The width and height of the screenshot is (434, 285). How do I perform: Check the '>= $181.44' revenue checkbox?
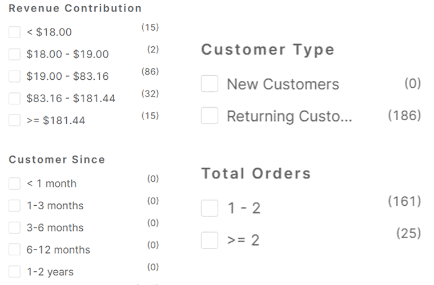[x=15, y=121]
